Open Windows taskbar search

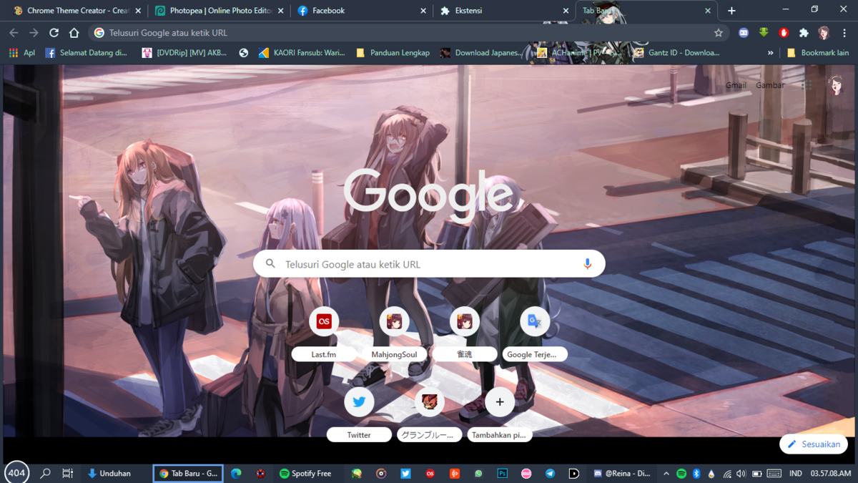tap(46, 474)
